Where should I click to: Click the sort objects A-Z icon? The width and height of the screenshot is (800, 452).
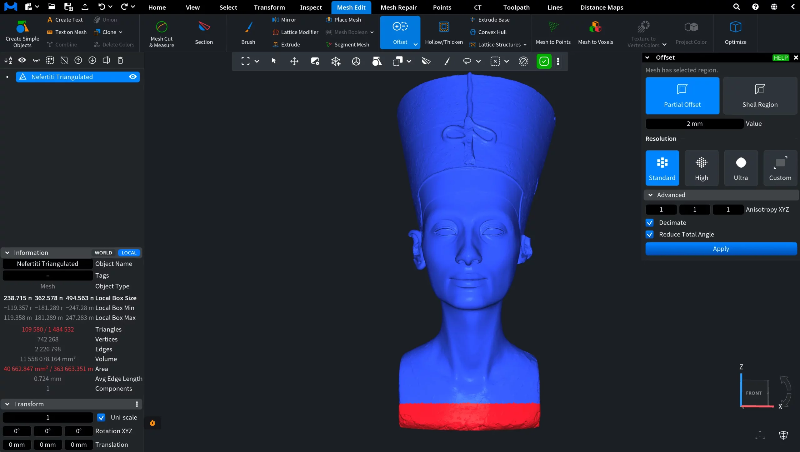[x=8, y=60]
